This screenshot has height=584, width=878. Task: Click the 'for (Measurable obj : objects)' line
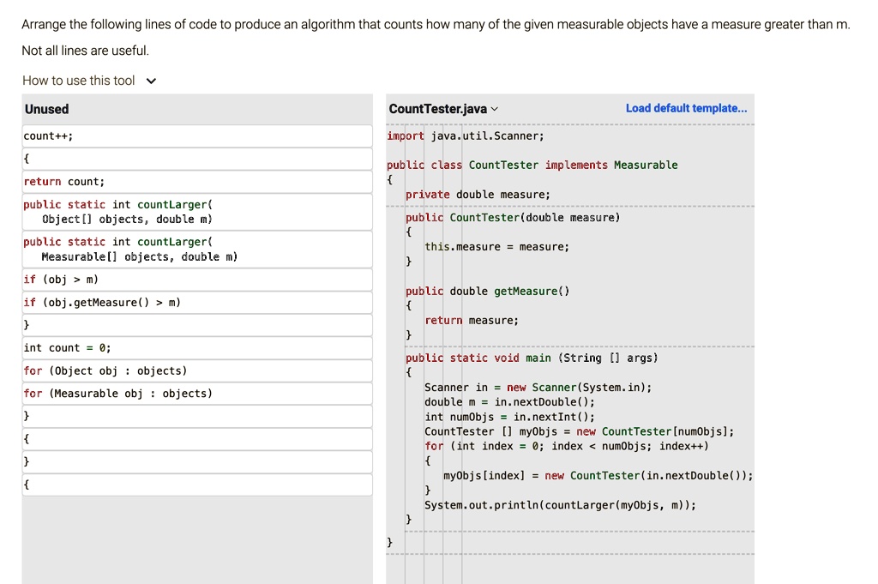coord(116,393)
